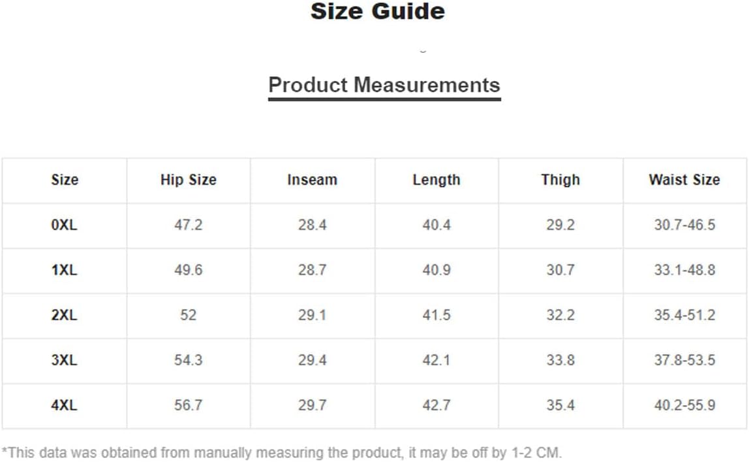Click the Size Guide heading
The width and height of the screenshot is (749, 462).
click(x=377, y=12)
